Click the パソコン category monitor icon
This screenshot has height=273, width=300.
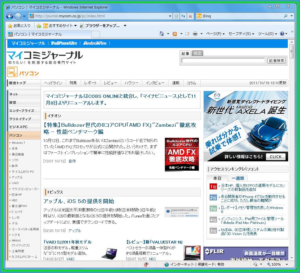point(12,72)
